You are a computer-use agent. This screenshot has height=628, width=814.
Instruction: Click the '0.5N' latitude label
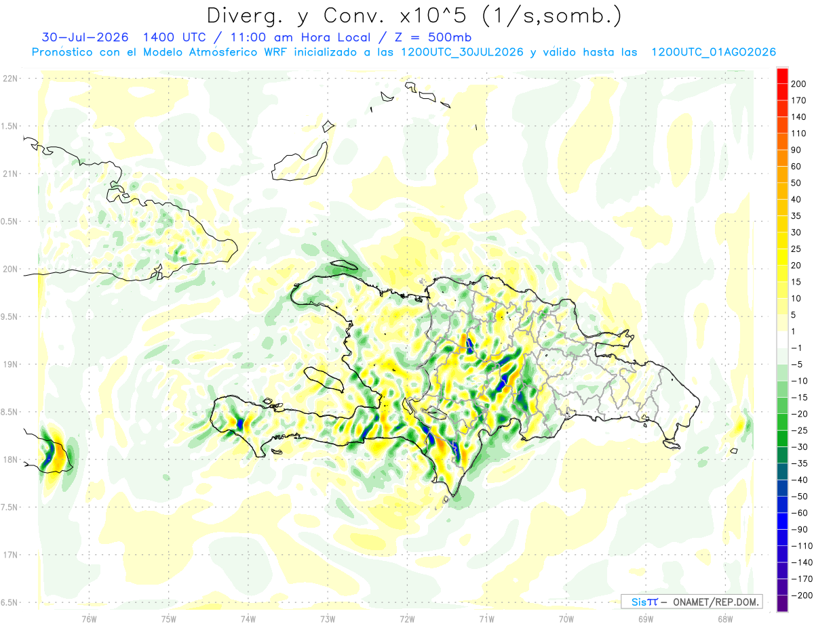coord(9,222)
